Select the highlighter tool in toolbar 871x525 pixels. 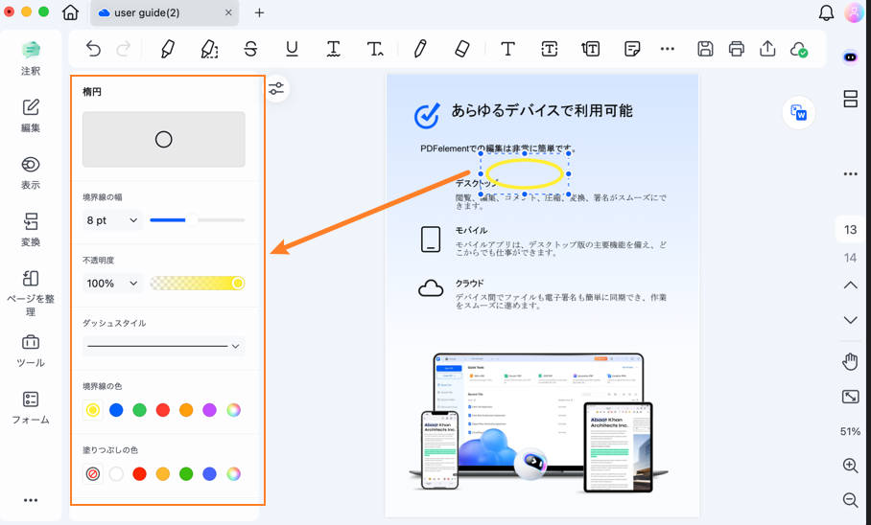pyautogui.click(x=168, y=49)
